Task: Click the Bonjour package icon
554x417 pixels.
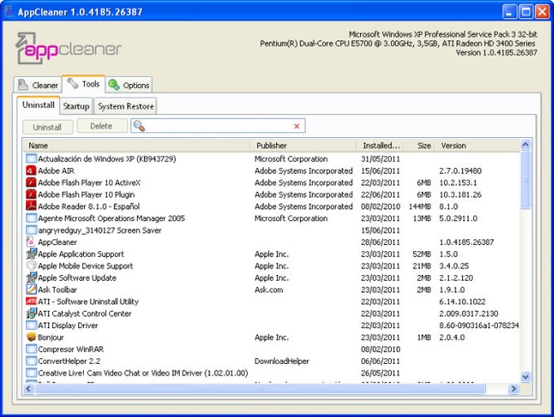Action: coord(31,337)
